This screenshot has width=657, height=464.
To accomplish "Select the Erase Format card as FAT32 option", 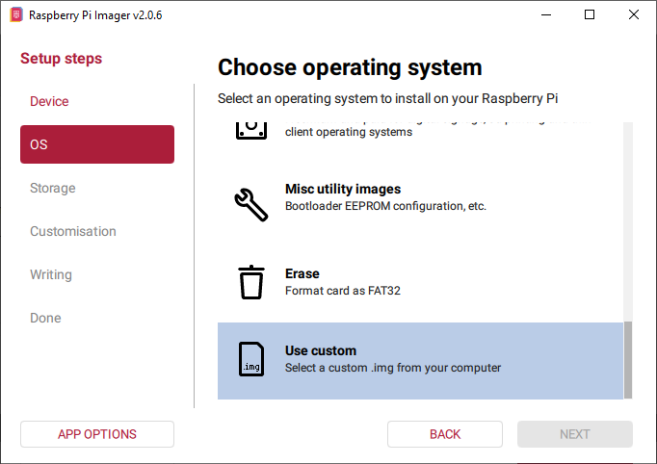I will (x=385, y=282).
